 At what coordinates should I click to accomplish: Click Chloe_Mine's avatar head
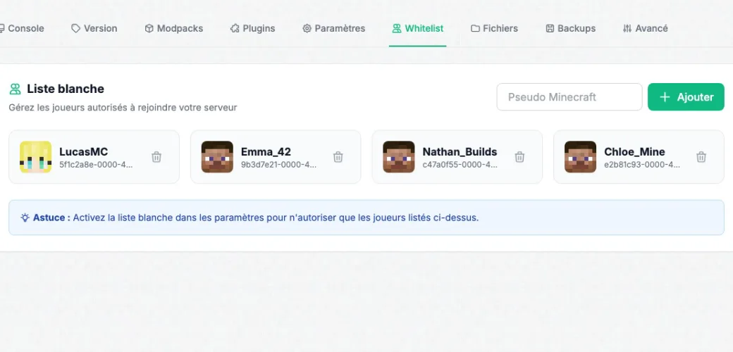coord(580,157)
